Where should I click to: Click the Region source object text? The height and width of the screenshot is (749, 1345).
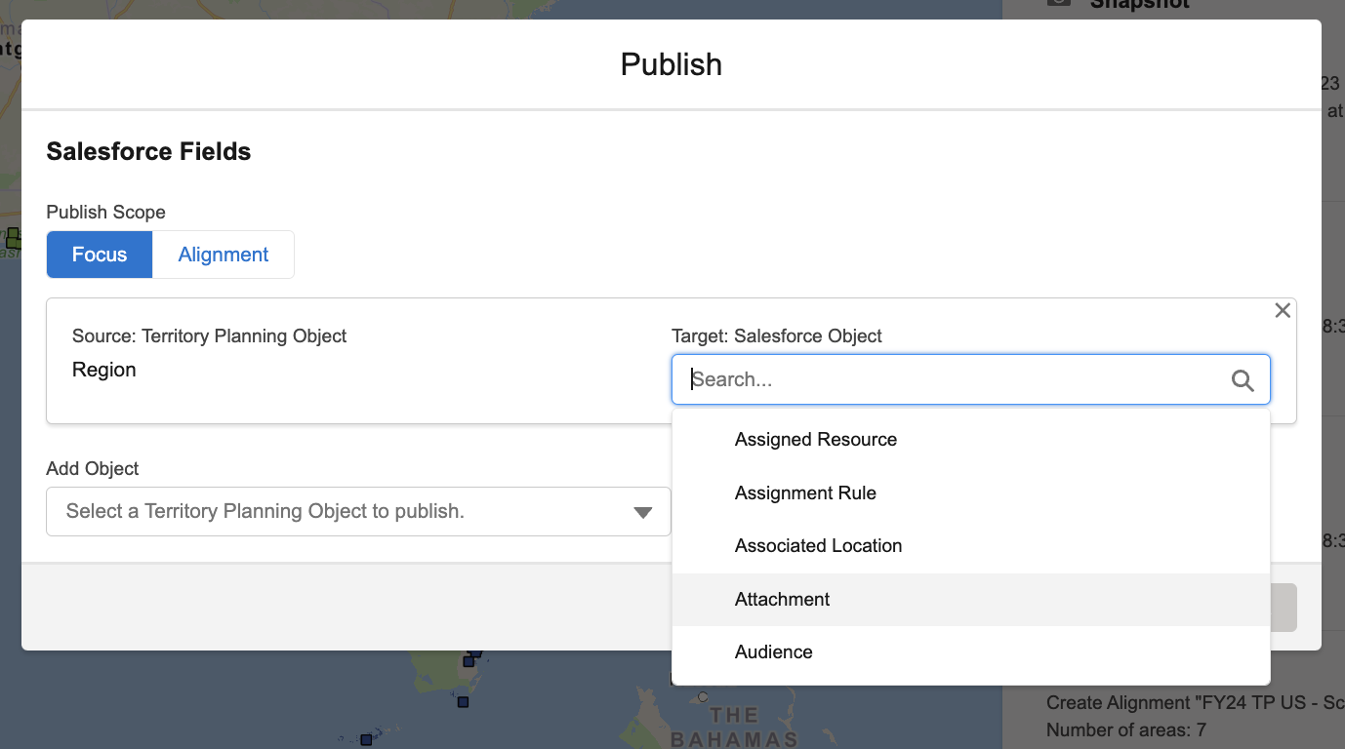(104, 370)
